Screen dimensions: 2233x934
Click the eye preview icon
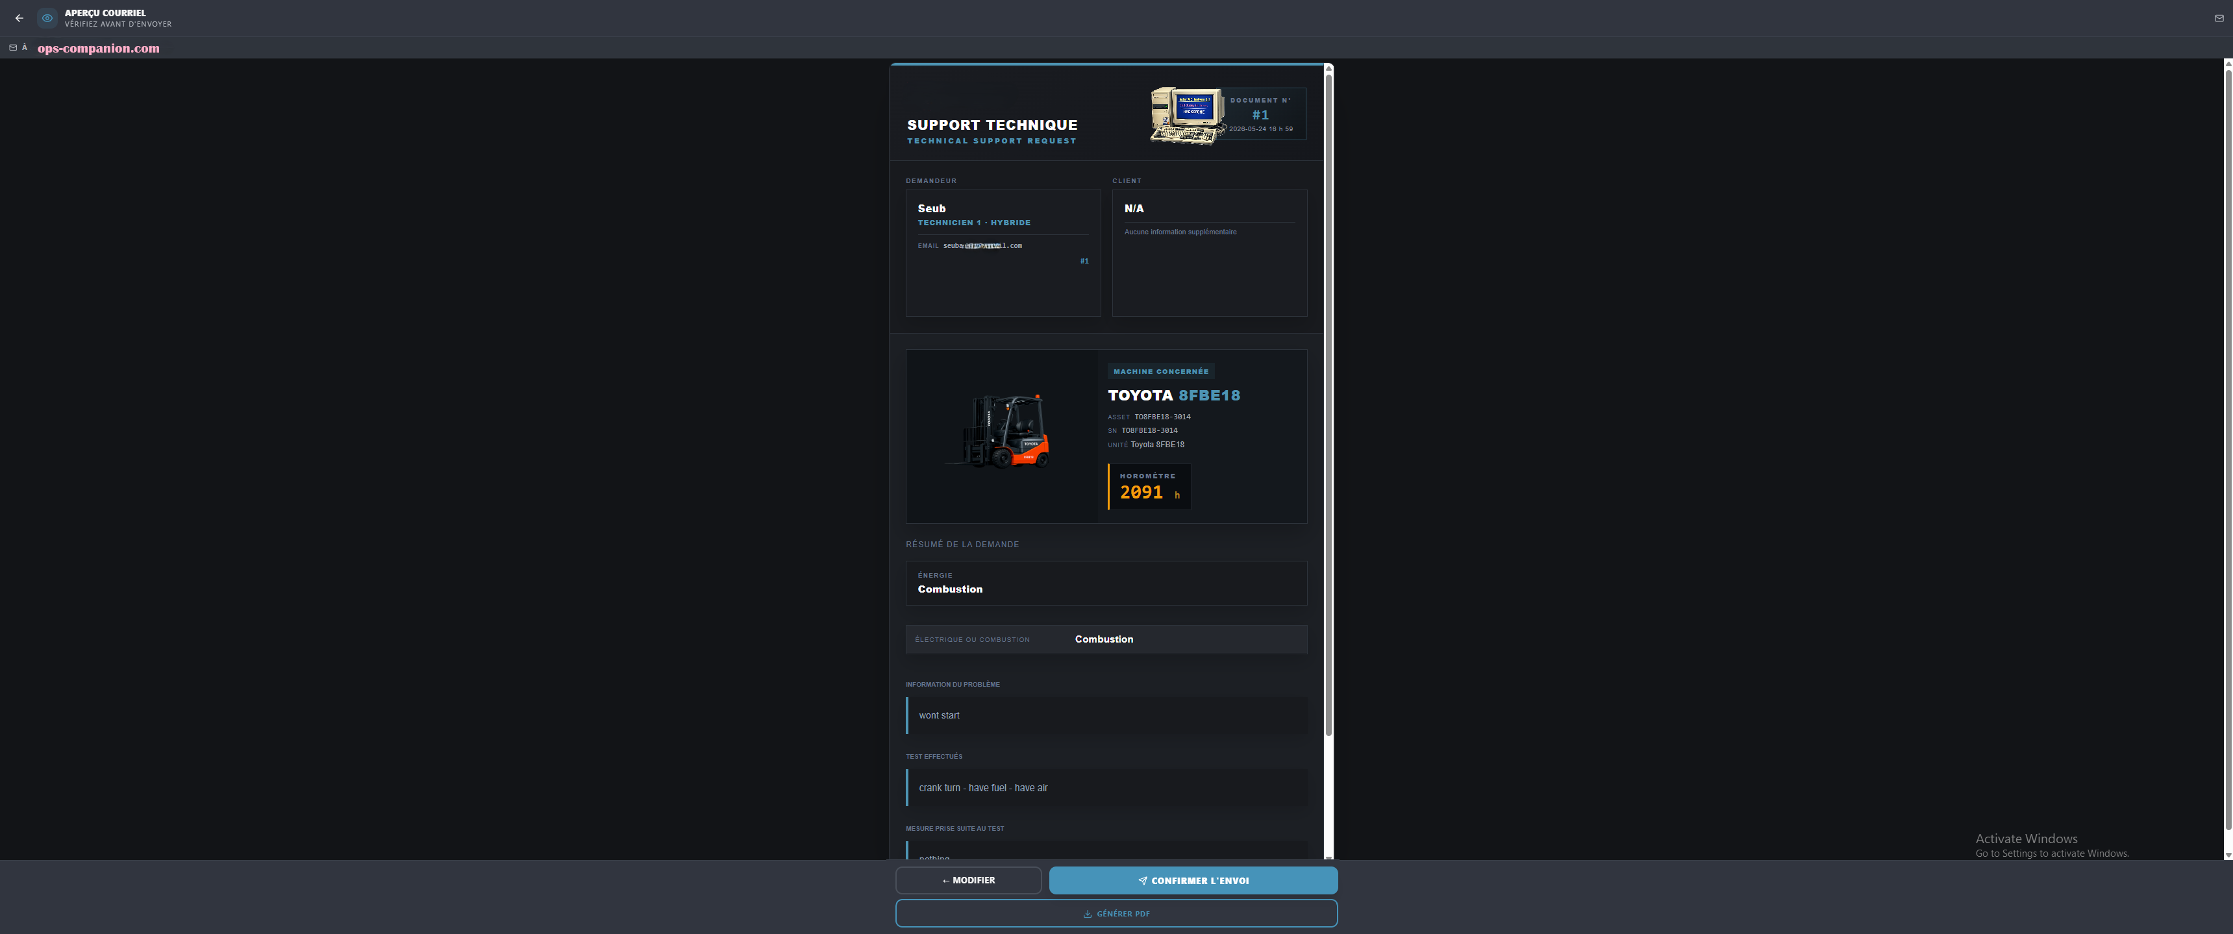(47, 18)
